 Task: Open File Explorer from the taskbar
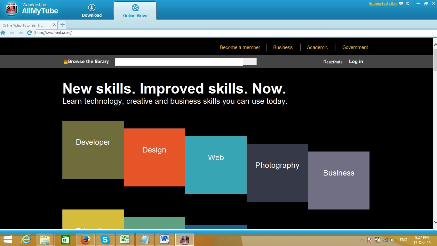tap(45, 240)
